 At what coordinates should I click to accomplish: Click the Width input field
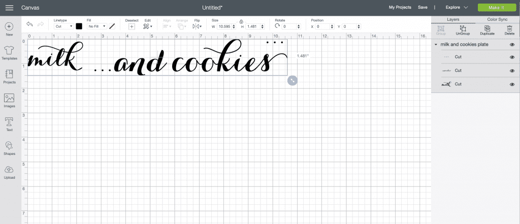coord(224,26)
